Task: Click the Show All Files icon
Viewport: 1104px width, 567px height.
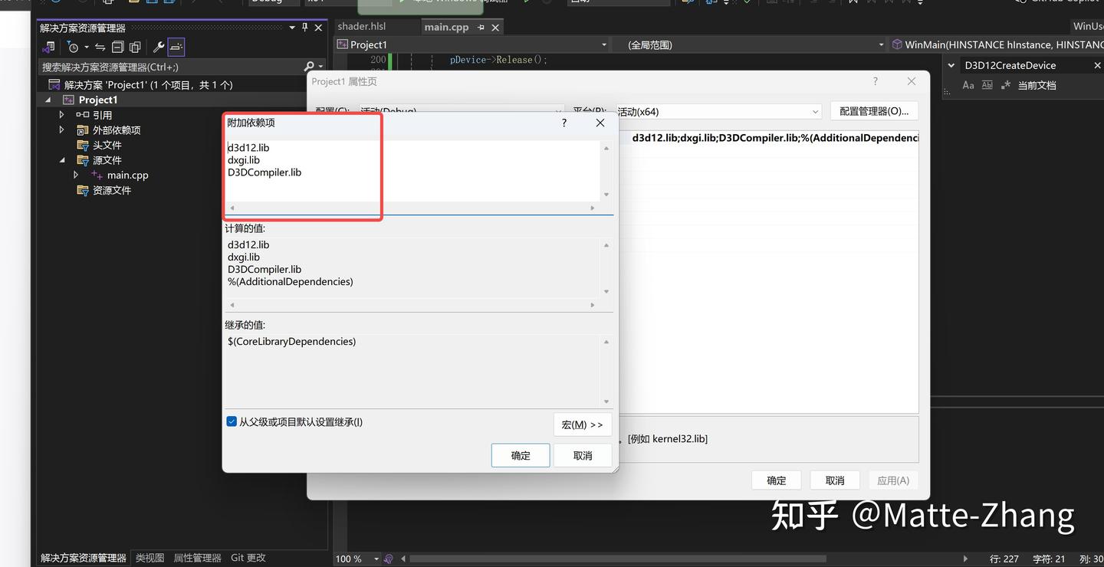Action: point(136,47)
